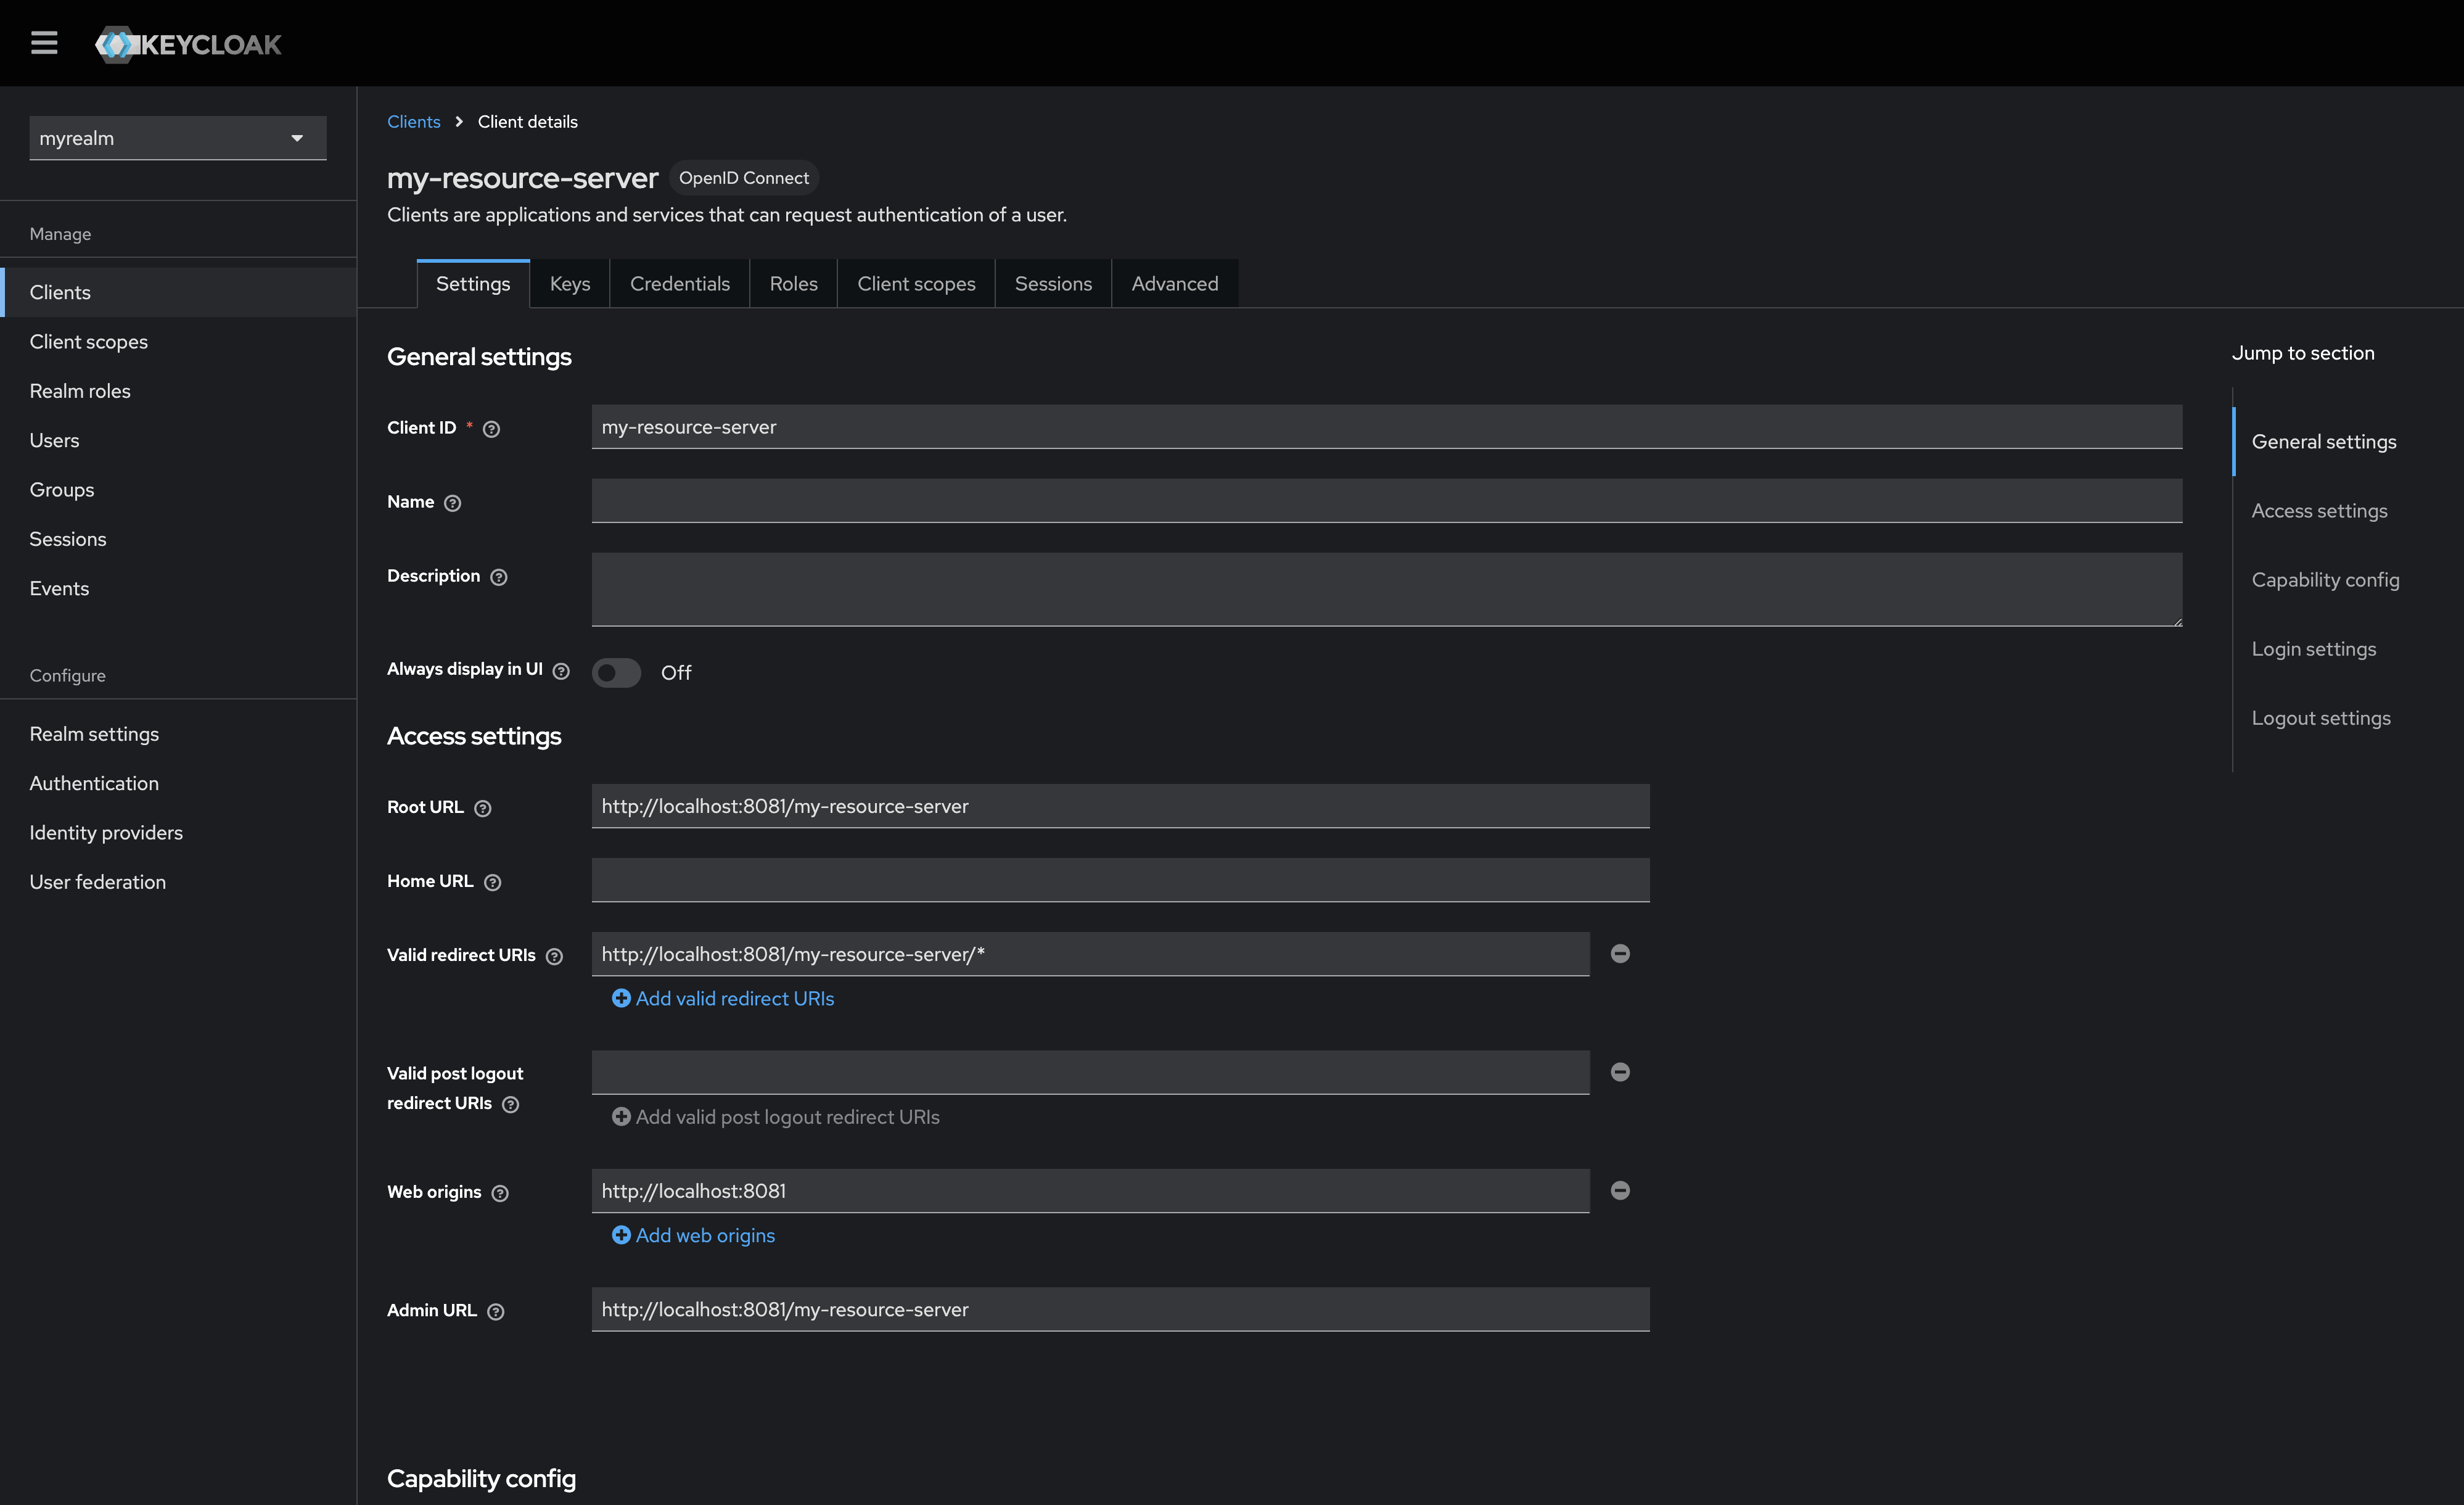This screenshot has height=1505, width=2464.
Task: Show help for Home URL
Action: coord(492,882)
